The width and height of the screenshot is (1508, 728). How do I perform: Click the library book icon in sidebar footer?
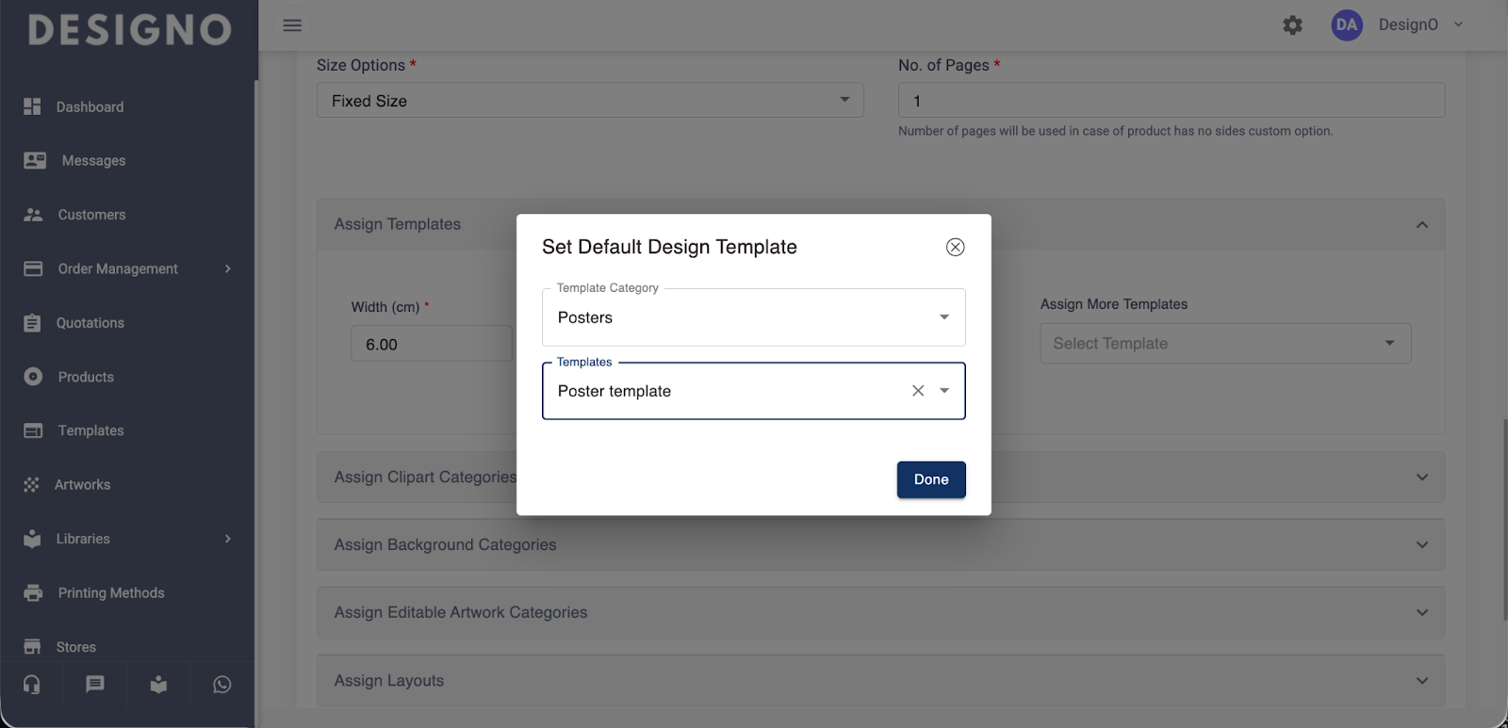coord(158,685)
